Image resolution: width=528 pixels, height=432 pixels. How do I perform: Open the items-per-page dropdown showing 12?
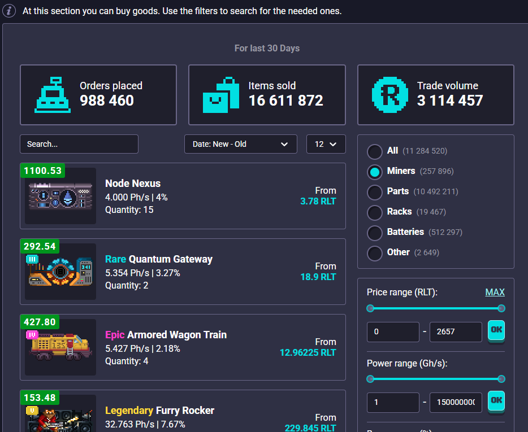click(326, 144)
